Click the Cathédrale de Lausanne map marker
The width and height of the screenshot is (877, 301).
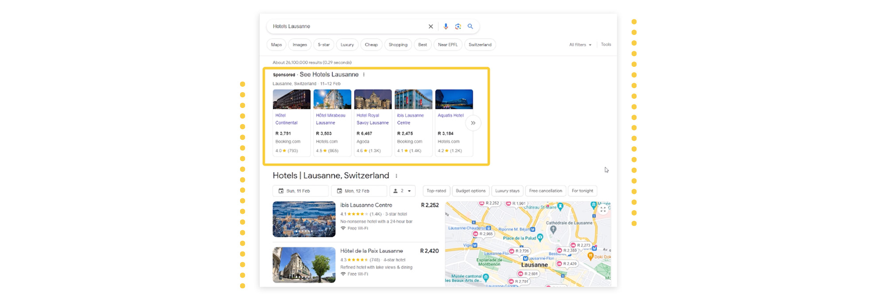point(553,230)
